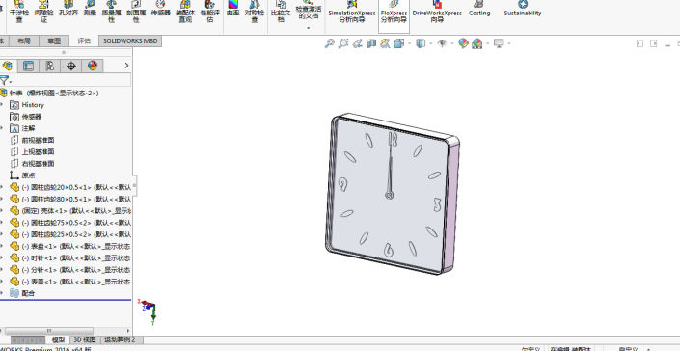Screen dimensions: 680x351
Task: Expand manager panel tabs chevron arrow
Action: point(126,66)
